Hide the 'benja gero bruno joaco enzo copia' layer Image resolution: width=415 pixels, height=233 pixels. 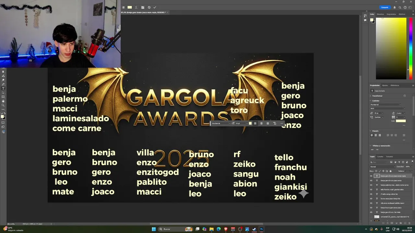tap(371, 176)
